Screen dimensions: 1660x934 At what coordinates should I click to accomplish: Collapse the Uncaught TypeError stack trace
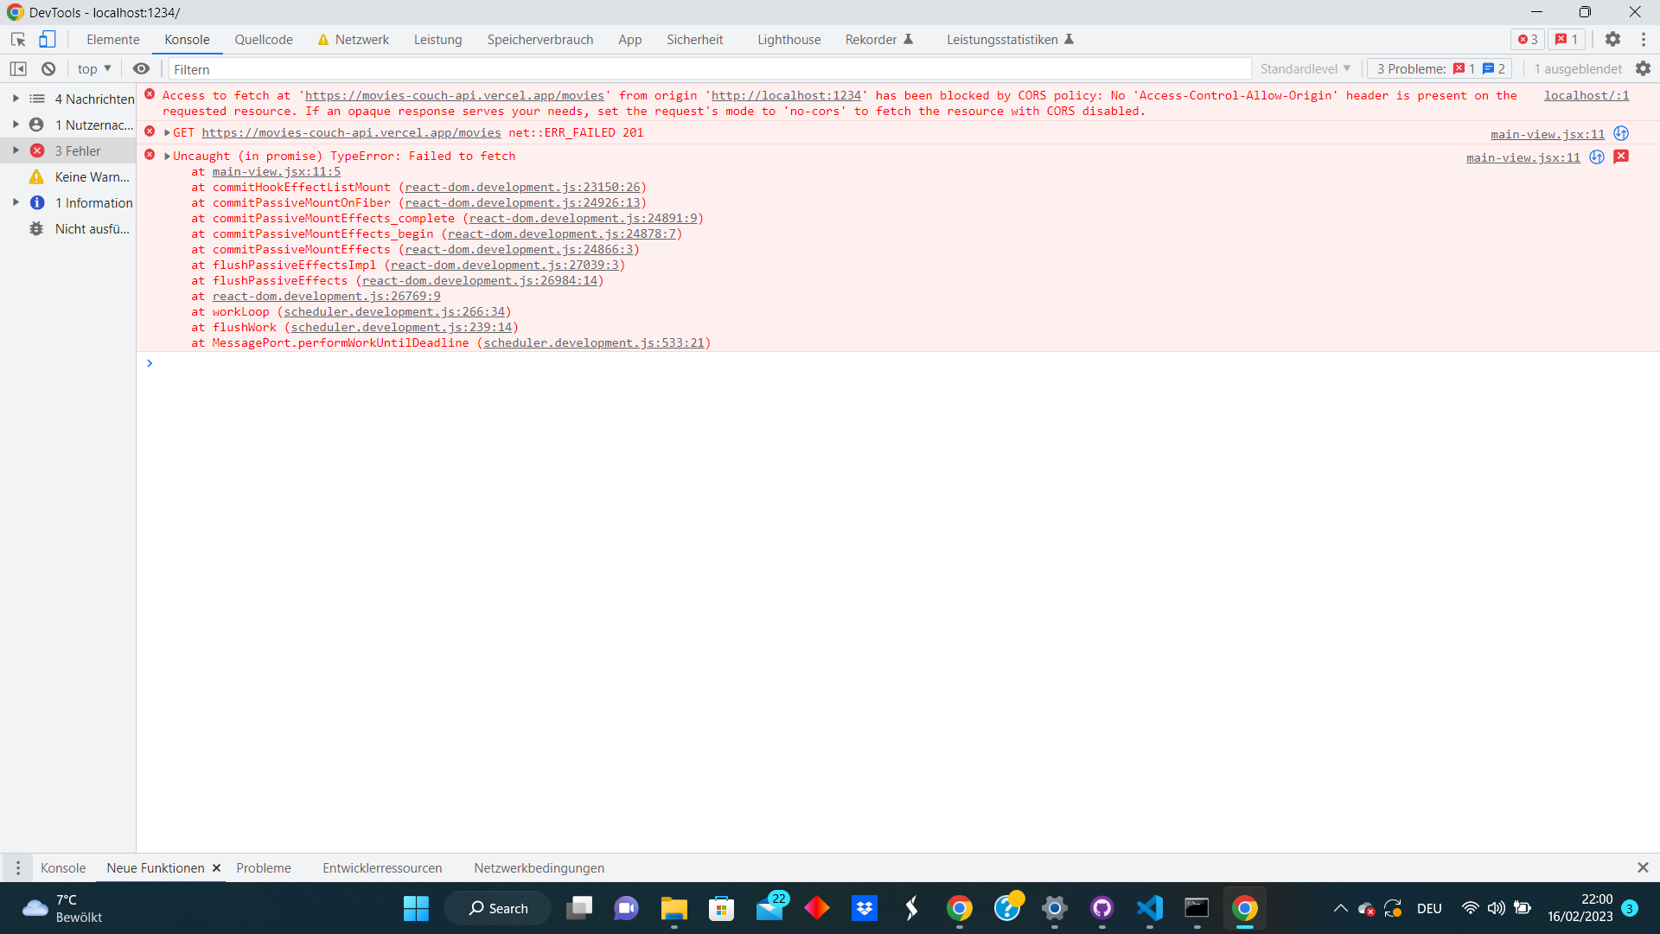(168, 157)
